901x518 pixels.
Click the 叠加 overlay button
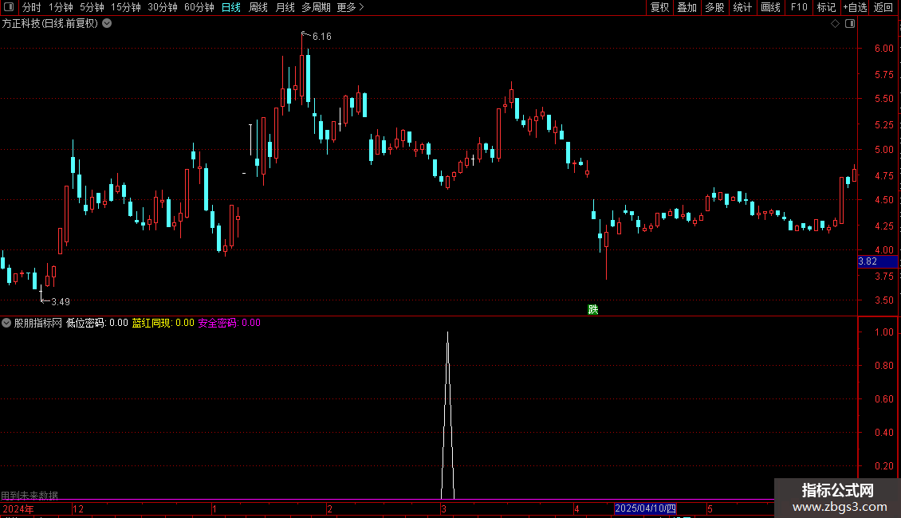tap(687, 7)
